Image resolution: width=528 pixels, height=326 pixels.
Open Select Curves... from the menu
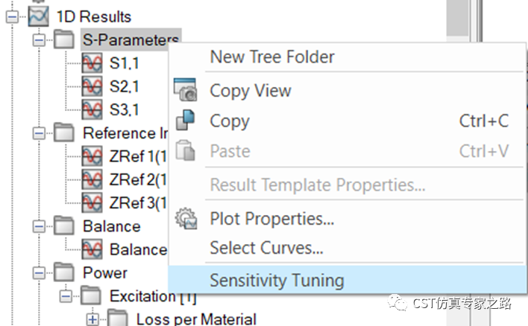click(x=266, y=248)
